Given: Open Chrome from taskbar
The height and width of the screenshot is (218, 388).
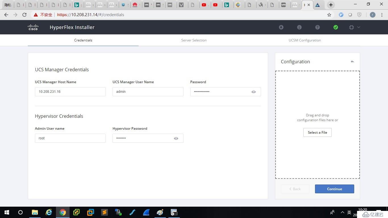Looking at the screenshot, I should (x=63, y=212).
